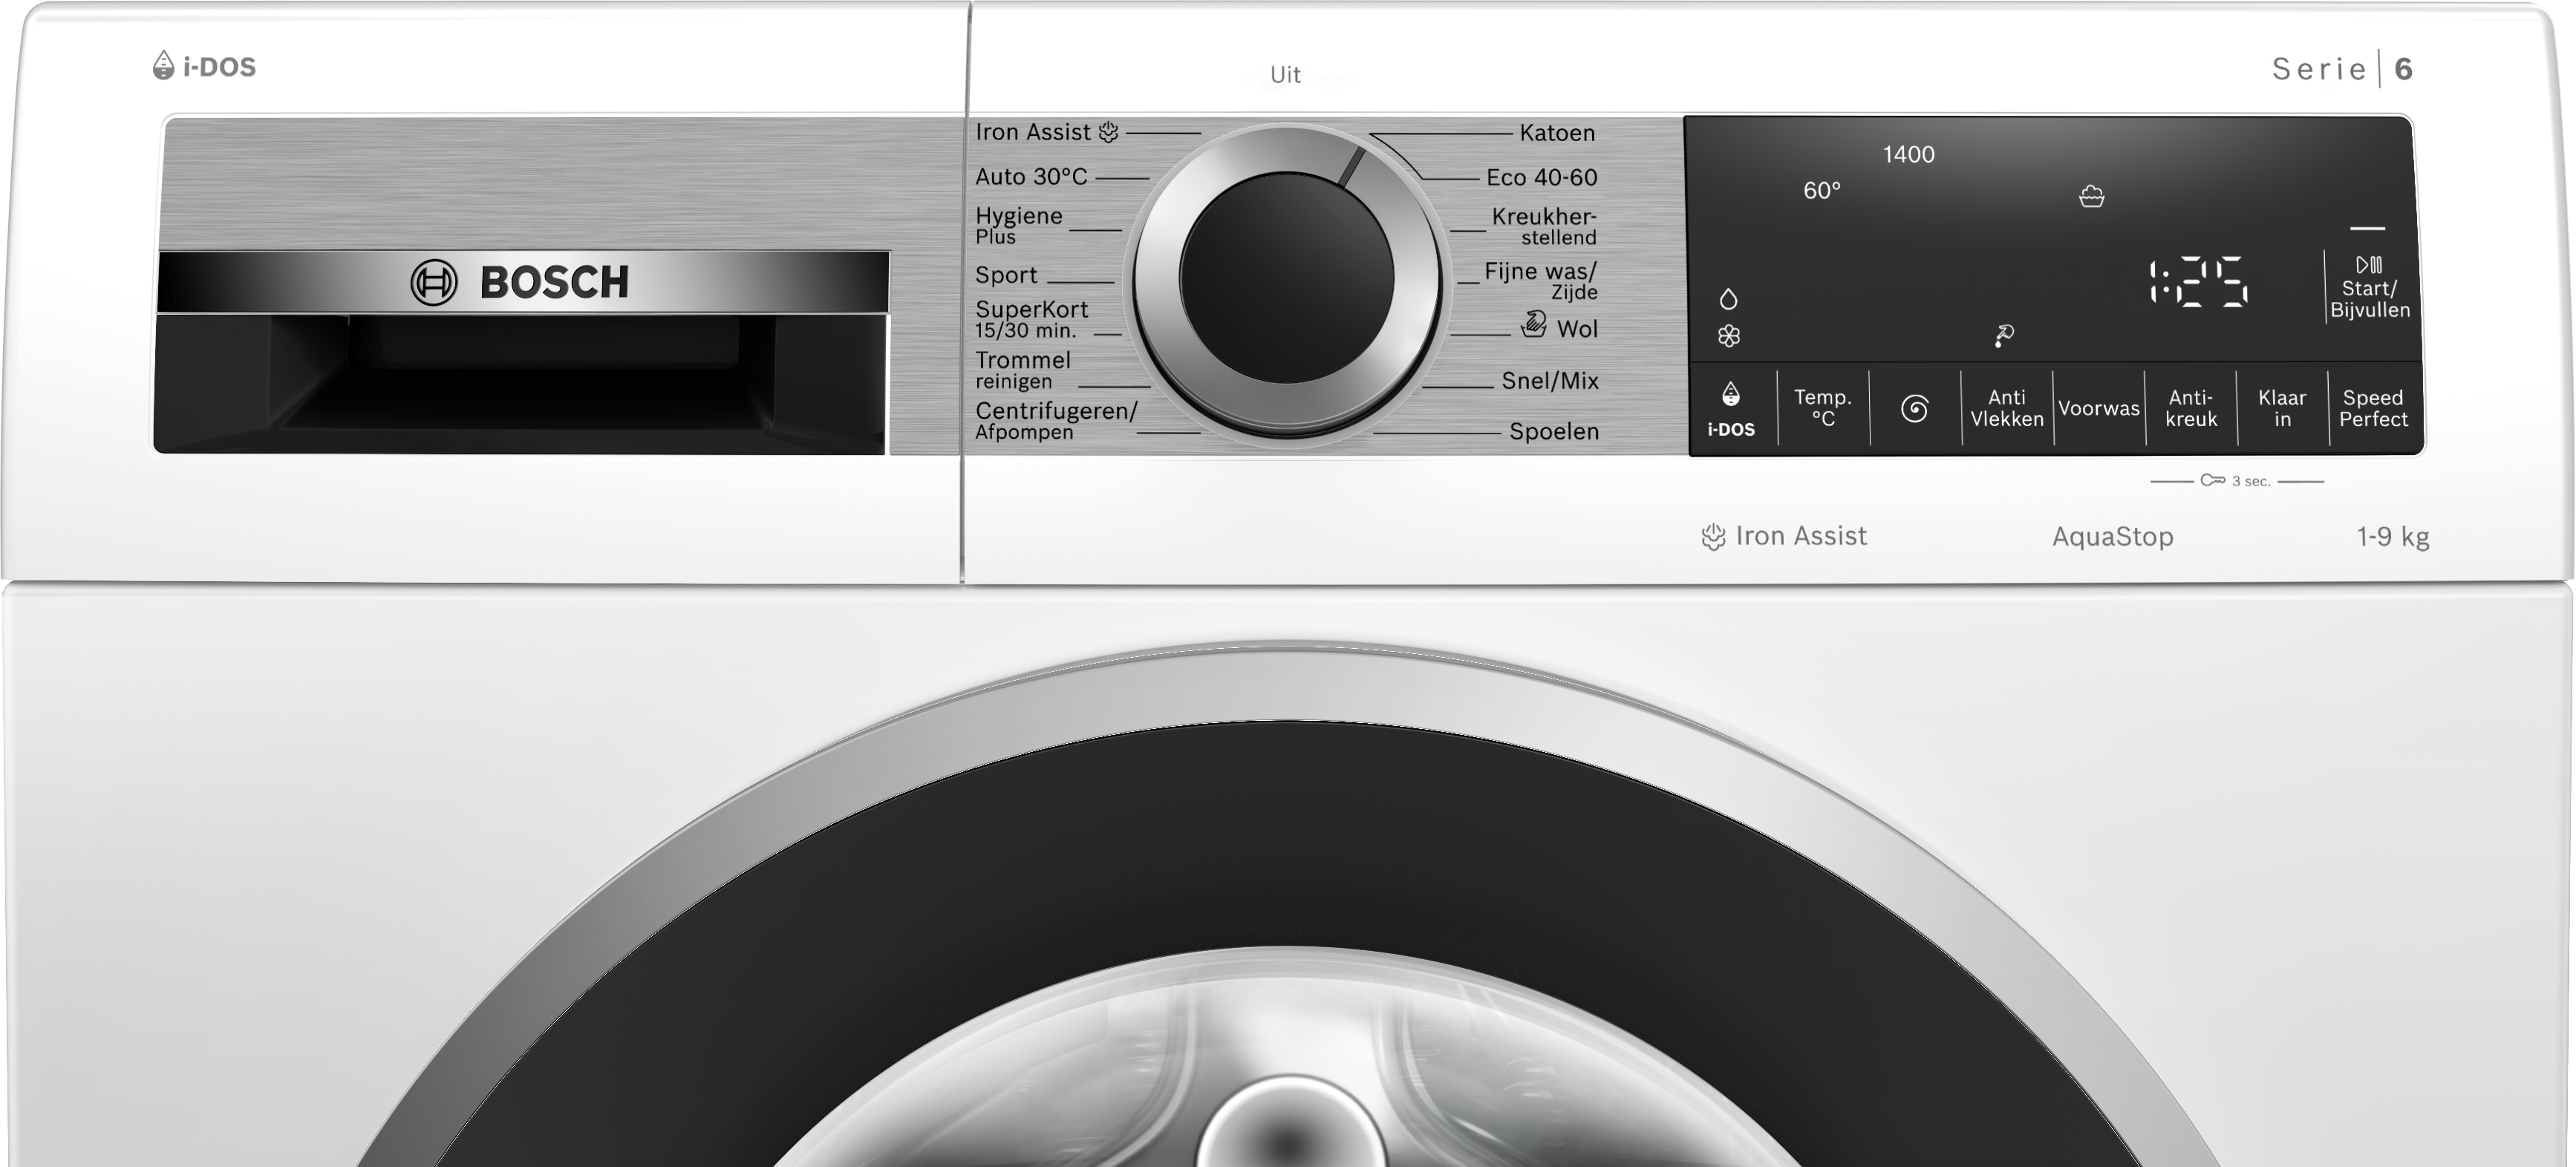
Task: Click Iron Assist steam icon beside dial
Action: coord(1108,132)
